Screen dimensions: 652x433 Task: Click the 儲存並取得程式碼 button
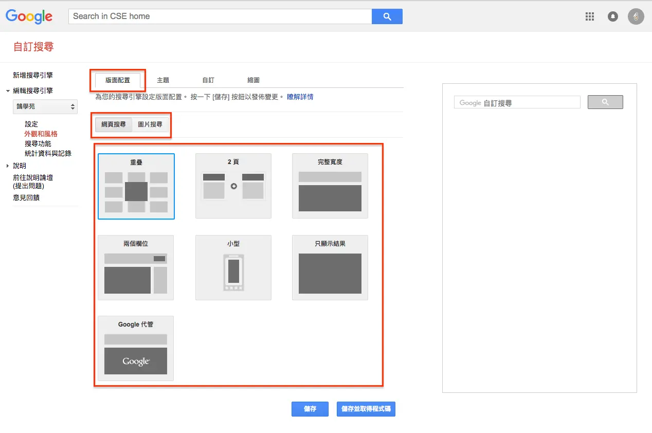[x=366, y=409]
